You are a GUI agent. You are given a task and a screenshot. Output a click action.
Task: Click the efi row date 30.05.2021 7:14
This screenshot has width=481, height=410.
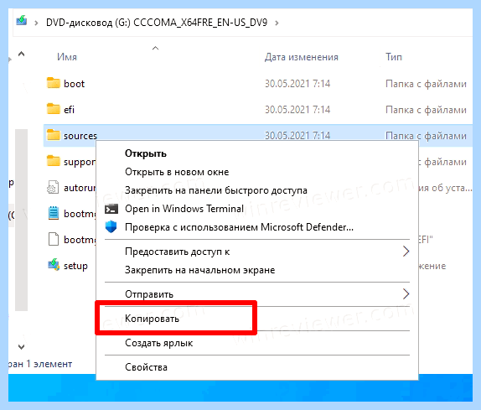pos(297,110)
